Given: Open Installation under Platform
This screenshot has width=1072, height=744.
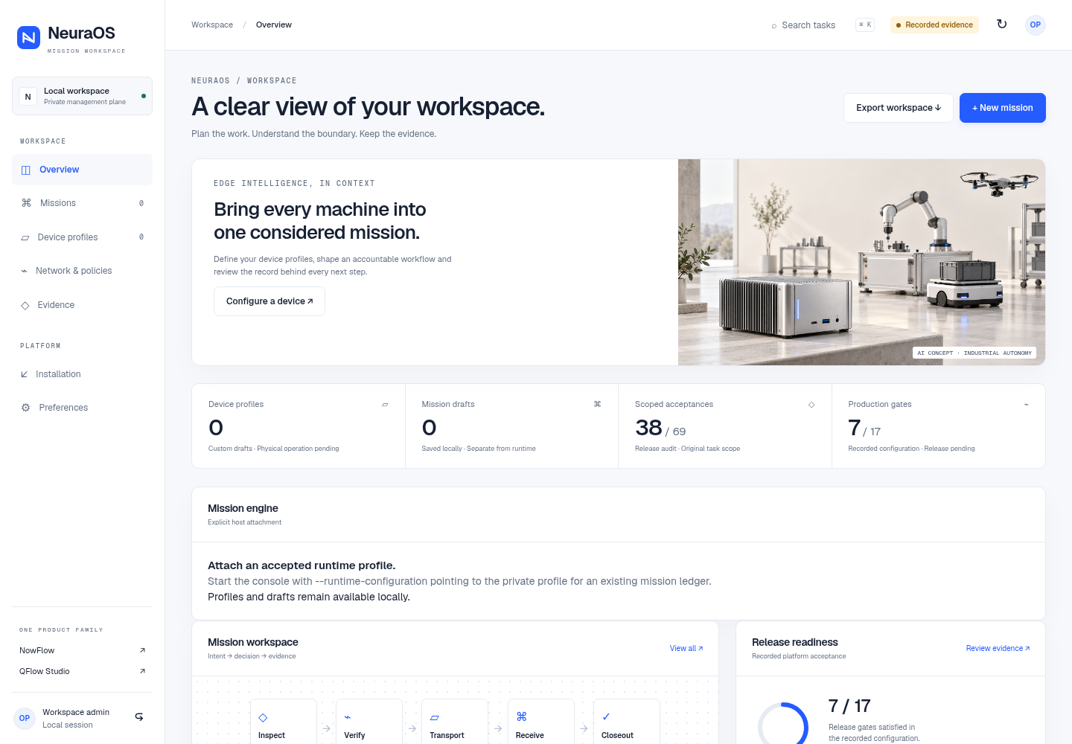Looking at the screenshot, I should 82,374.
